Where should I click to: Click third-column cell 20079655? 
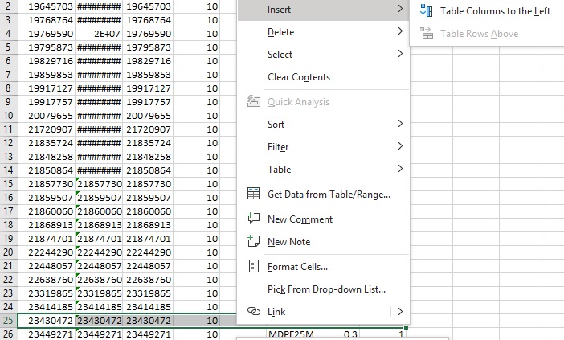[148, 116]
